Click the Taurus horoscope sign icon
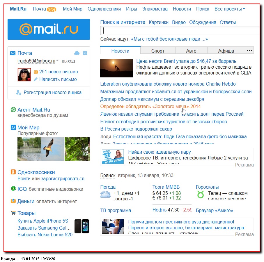This screenshot has height=262, width=264. [x=200, y=195]
